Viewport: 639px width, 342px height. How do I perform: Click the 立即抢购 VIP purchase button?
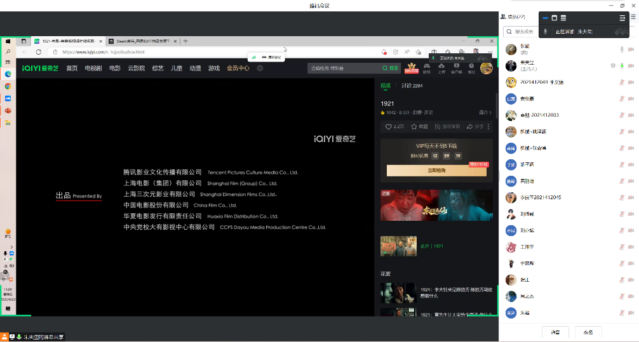click(x=436, y=171)
